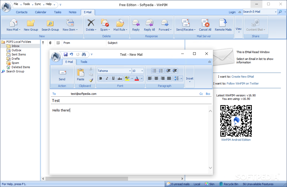Switch to the Notes tab
The image size is (287, 187).
tap(72, 12)
